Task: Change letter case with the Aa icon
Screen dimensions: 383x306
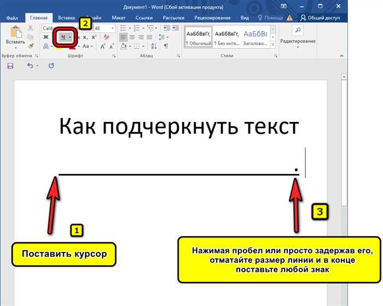Action: tap(86, 46)
